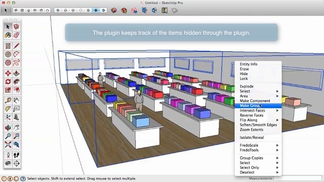Image resolution: width=324 pixels, height=182 pixels.
Task: Select the Move tool
Action: (x=8, y=73)
